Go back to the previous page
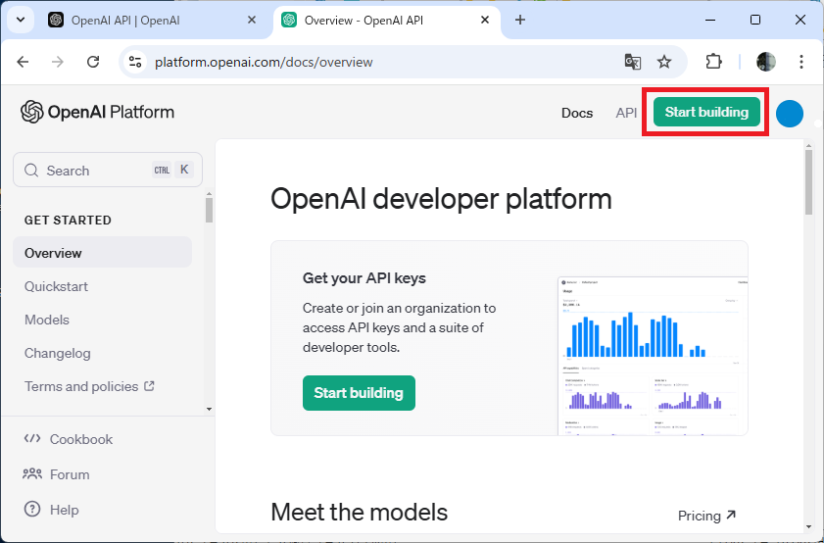824x543 pixels. click(23, 62)
